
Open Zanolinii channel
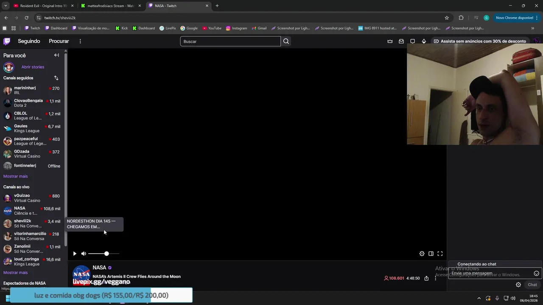[32, 249]
